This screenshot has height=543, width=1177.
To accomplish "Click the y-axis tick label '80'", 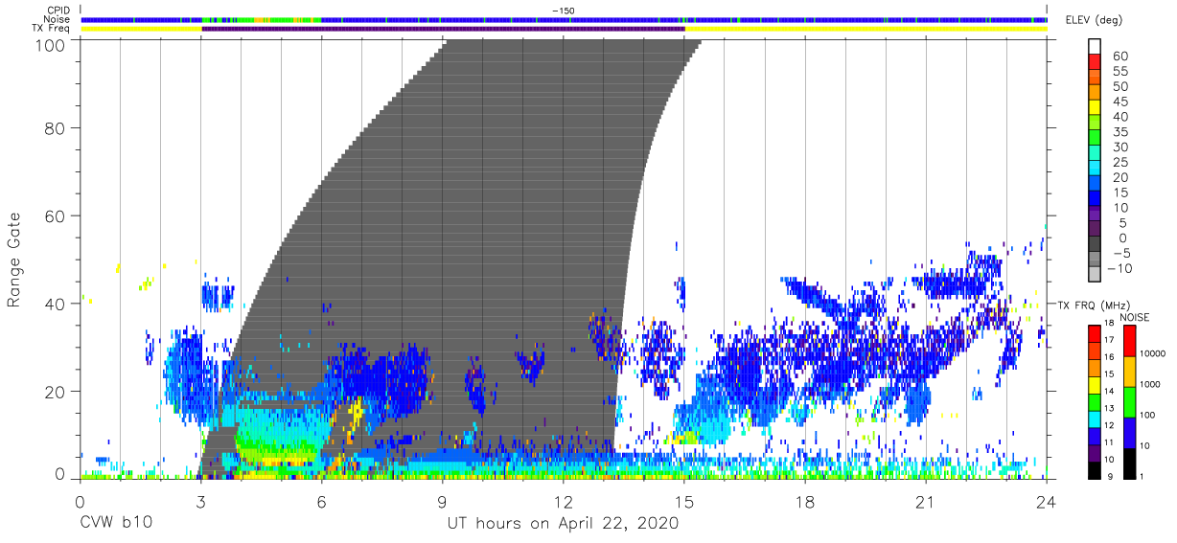I will (55, 128).
